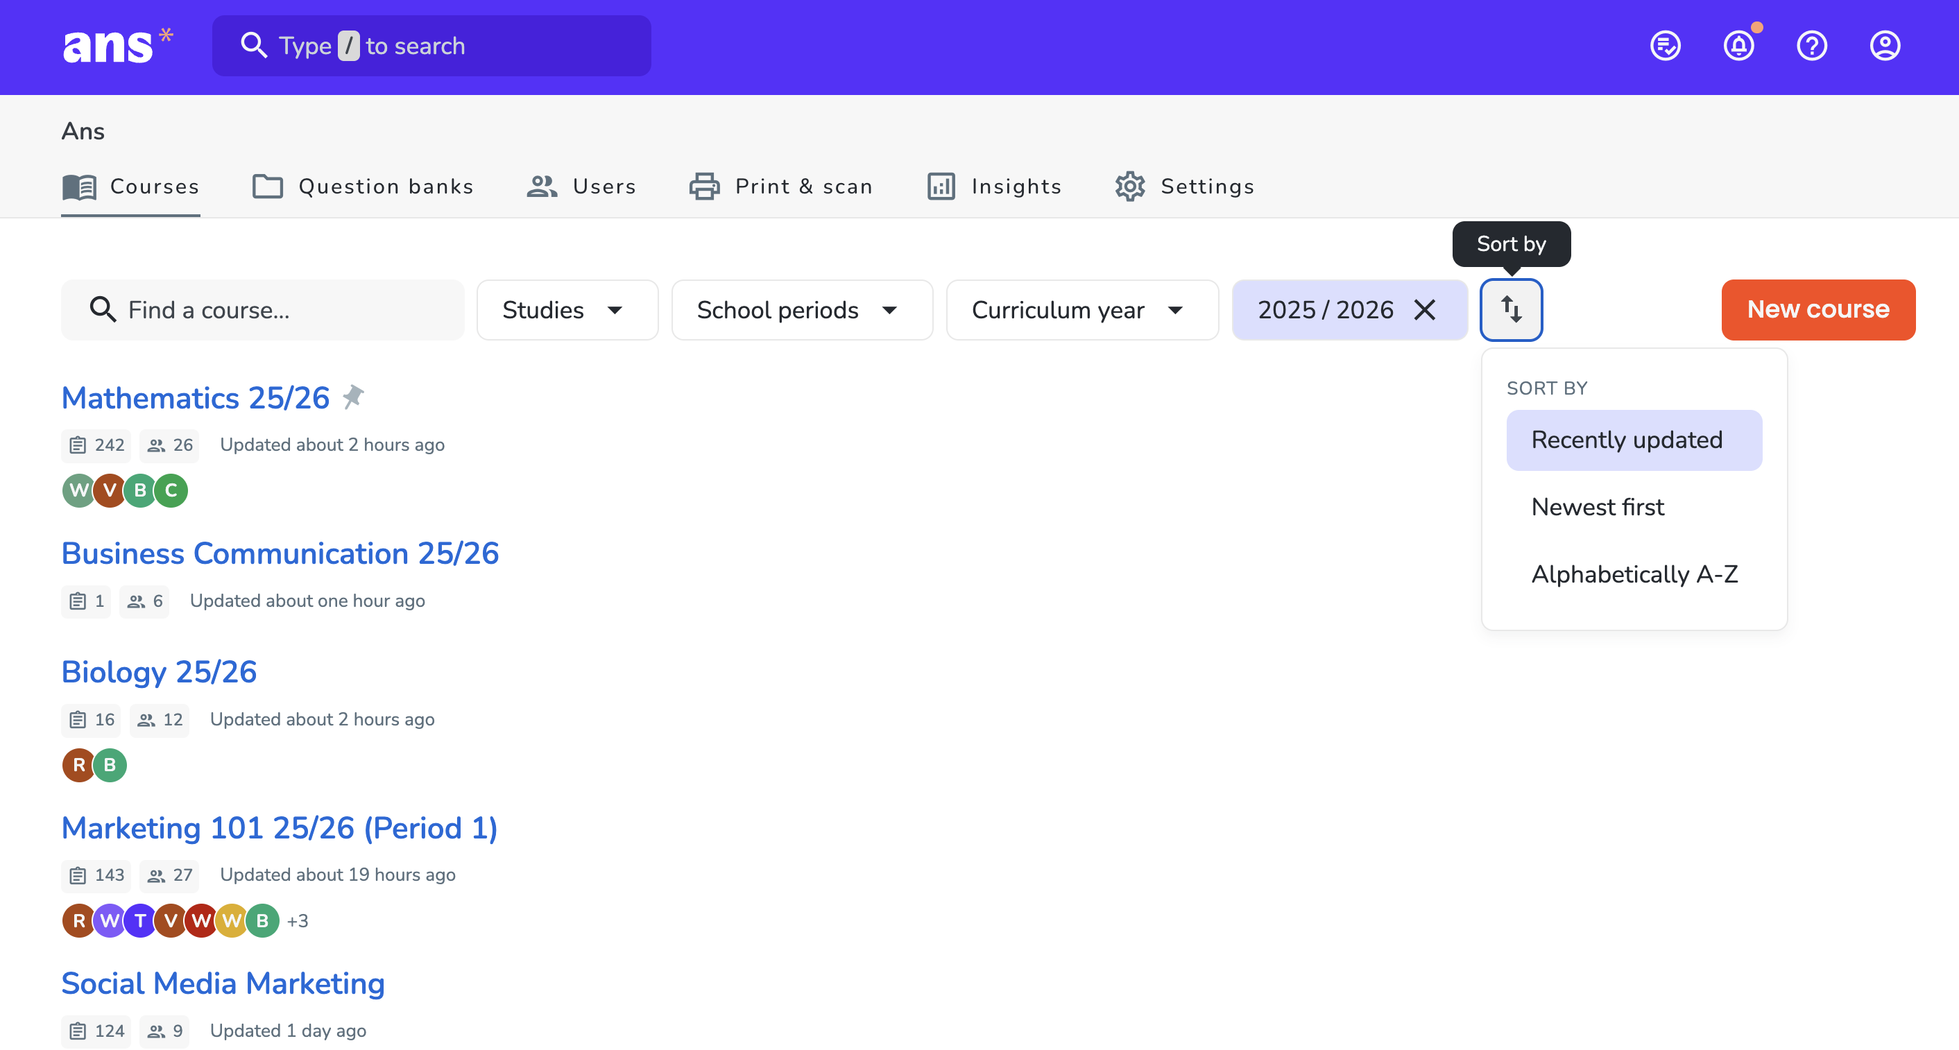Click the magnifier icon in top search bar
This screenshot has height=1050, width=1959.
(253, 46)
